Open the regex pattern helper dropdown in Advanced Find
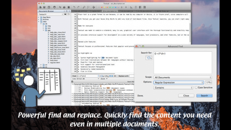 tap(209, 83)
